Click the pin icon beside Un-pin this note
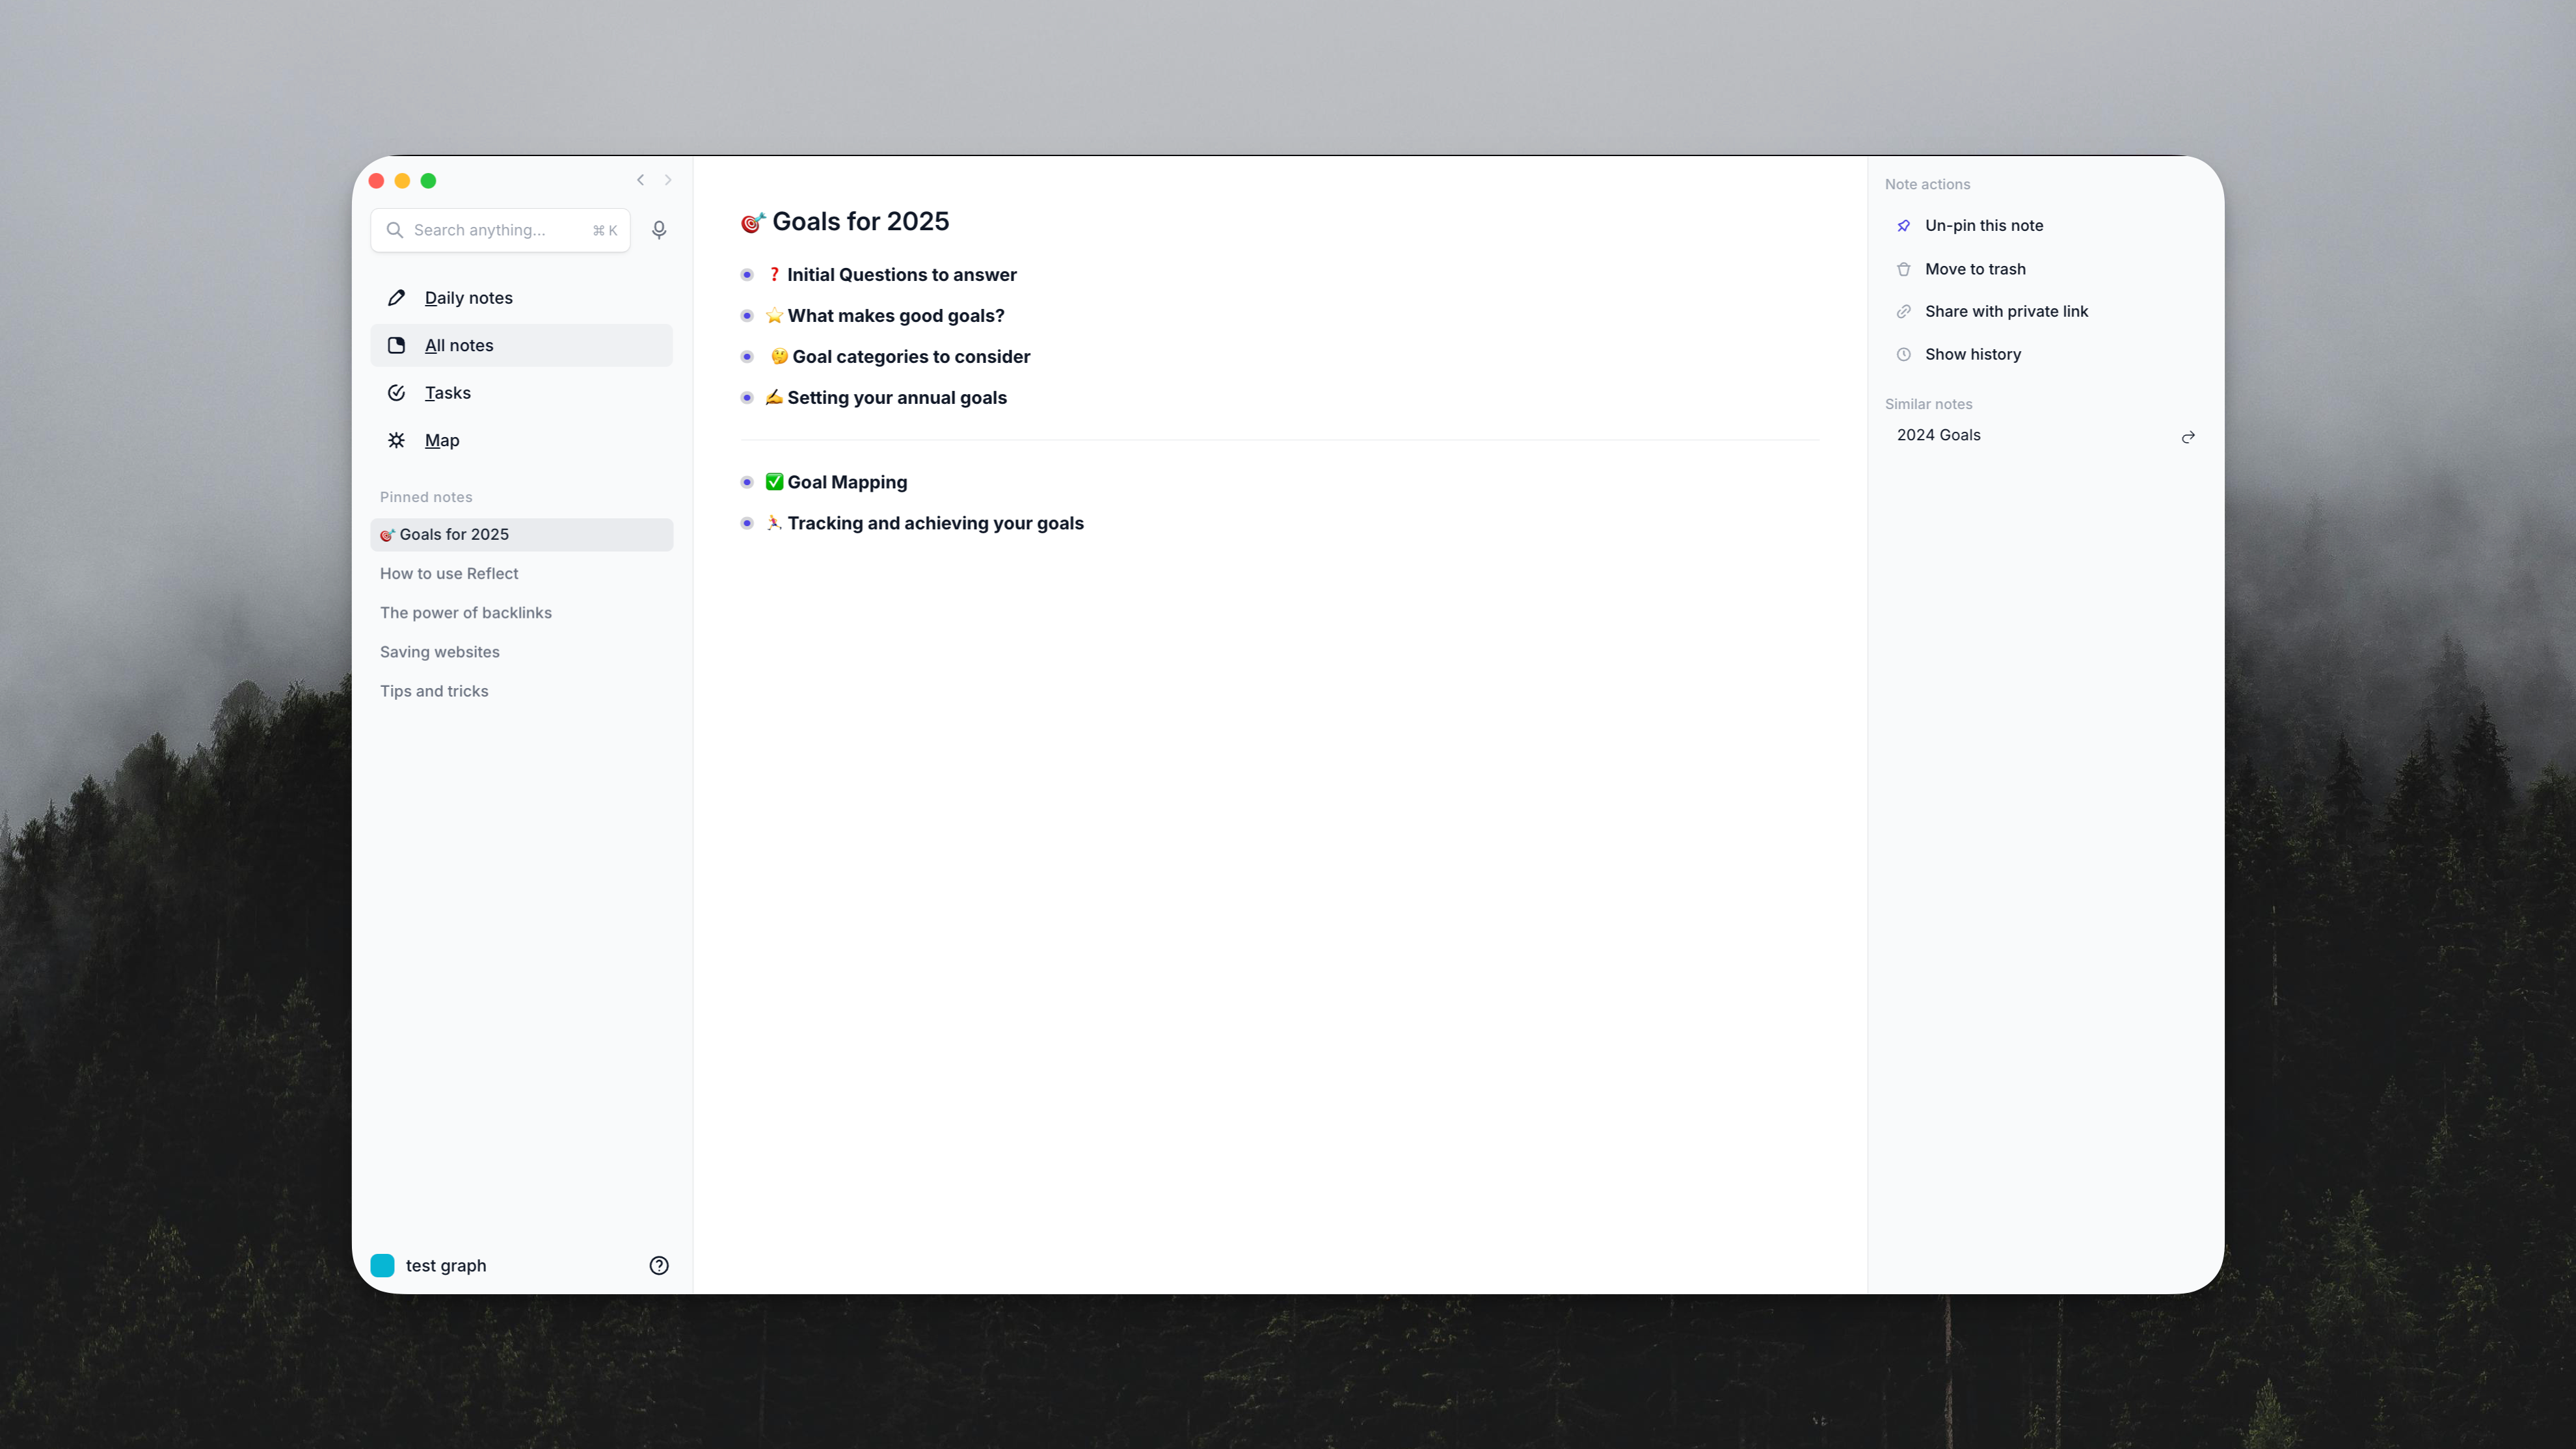Viewport: 2576px width, 1449px height. pyautogui.click(x=1904, y=226)
